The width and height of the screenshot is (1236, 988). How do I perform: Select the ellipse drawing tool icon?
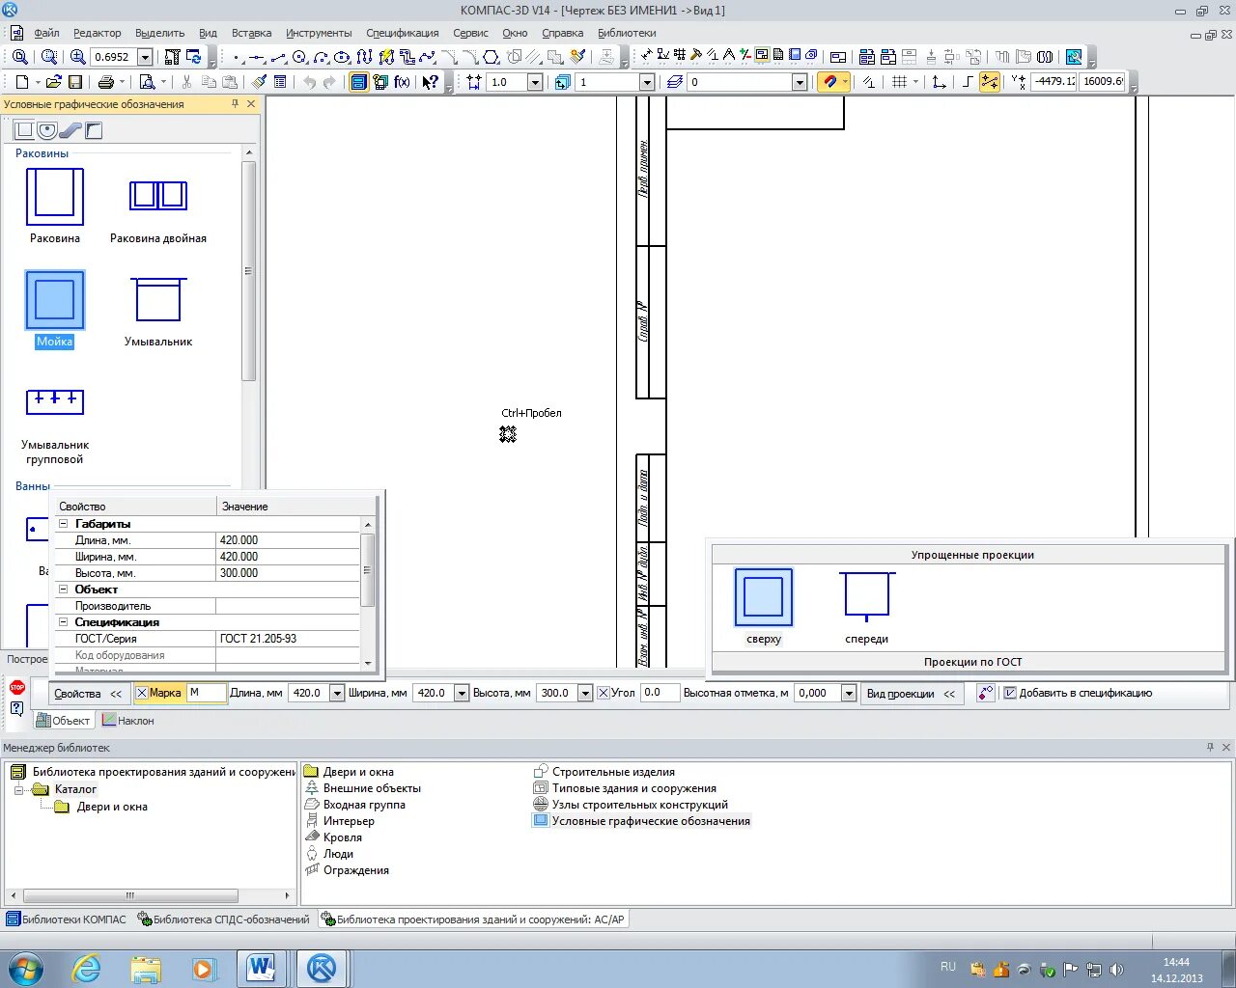(x=342, y=57)
